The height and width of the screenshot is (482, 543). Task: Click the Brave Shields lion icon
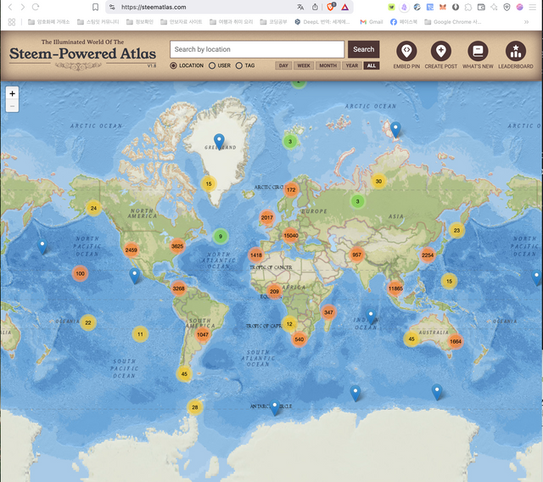(331, 7)
